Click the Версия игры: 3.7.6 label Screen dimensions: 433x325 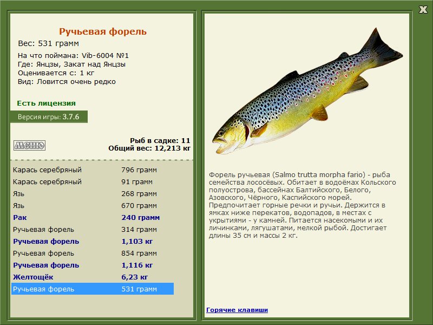pyautogui.click(x=49, y=116)
